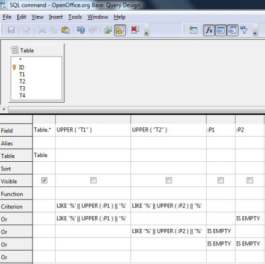The height and width of the screenshot is (264, 265).
Task: Select the Alias row header
Action: [x=17, y=143]
